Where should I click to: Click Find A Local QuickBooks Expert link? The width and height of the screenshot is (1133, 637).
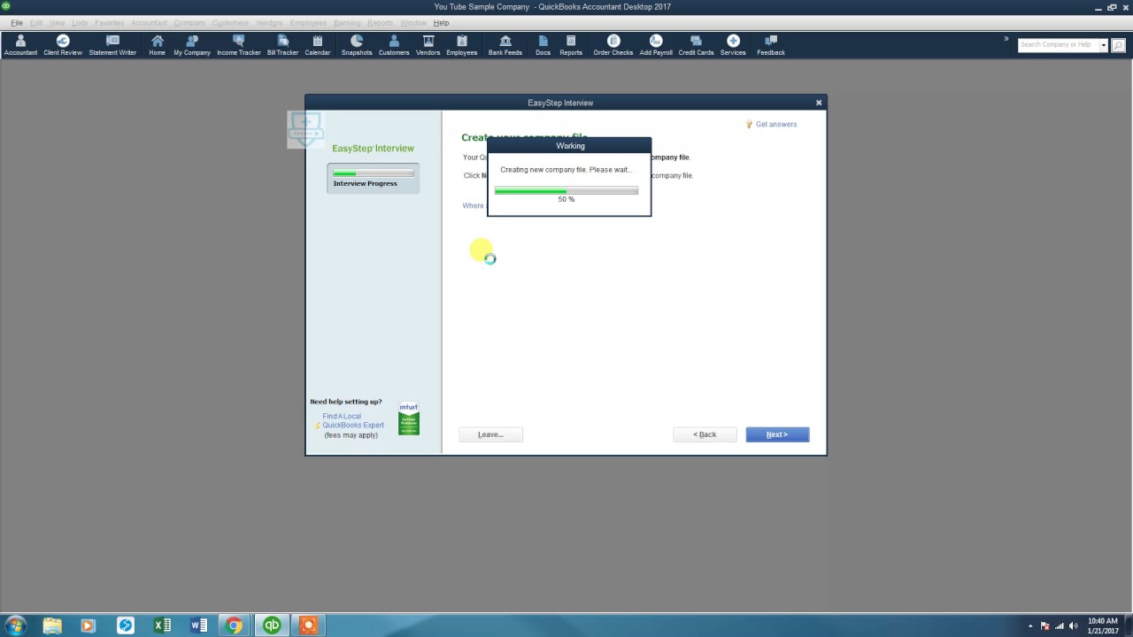pyautogui.click(x=352, y=421)
